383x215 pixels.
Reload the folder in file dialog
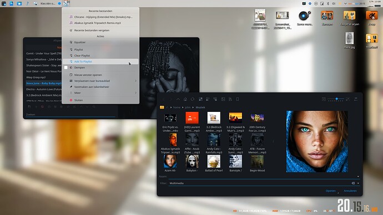coord(193,99)
